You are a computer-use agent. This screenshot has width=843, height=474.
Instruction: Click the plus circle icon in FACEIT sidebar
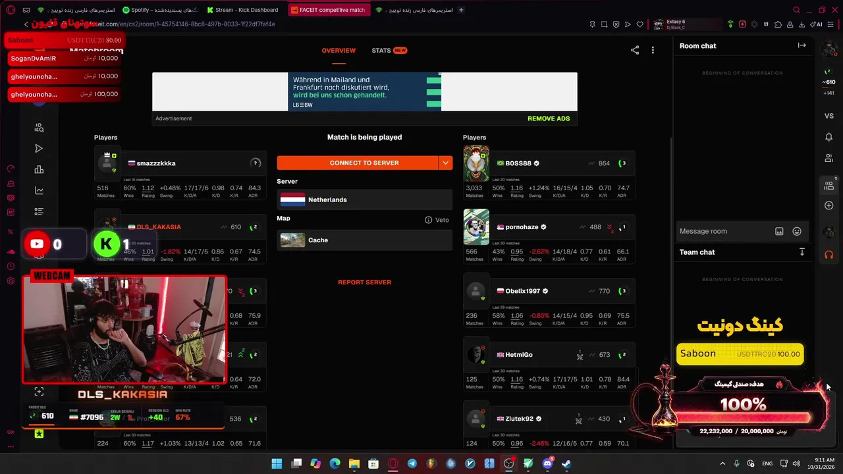pyautogui.click(x=829, y=205)
